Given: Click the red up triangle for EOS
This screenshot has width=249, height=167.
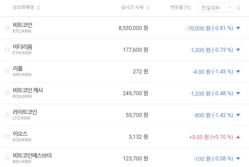Looking at the screenshot, I should 238,137.
